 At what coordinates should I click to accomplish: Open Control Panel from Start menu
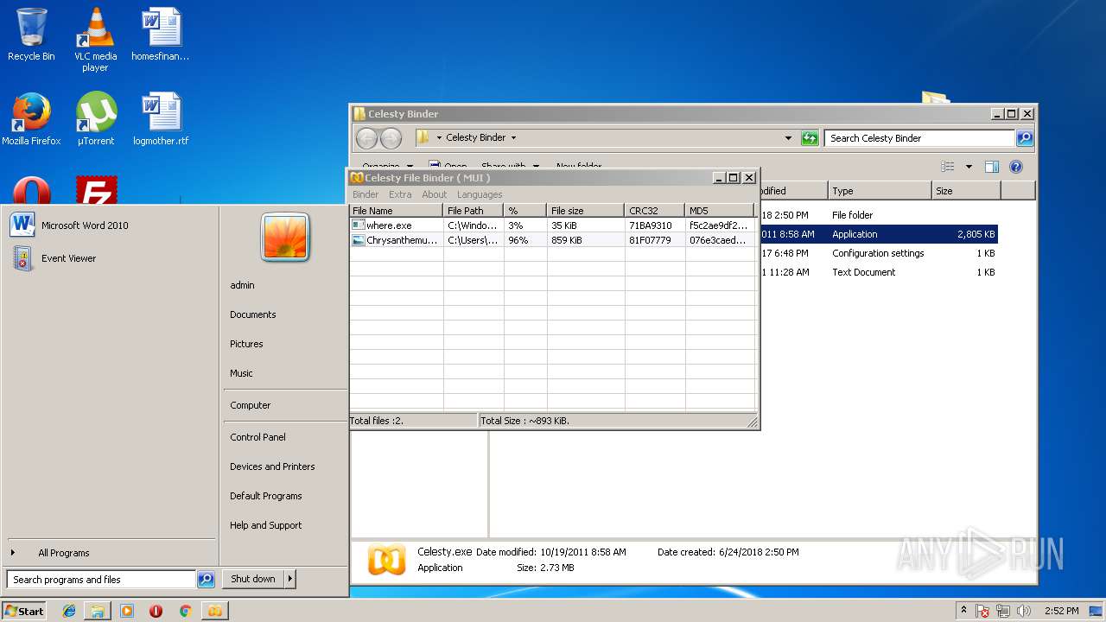(x=257, y=437)
